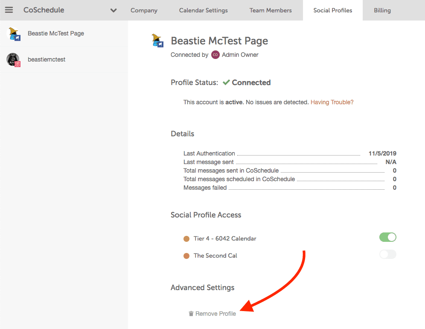Image resolution: width=425 pixels, height=329 pixels.
Task: Click Total messages scheduled in CoSchedule label
Action: point(239,179)
